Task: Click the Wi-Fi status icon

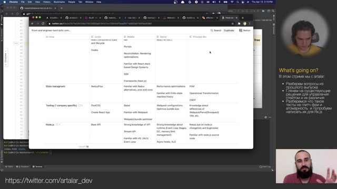Action: pyautogui.click(x=232, y=2)
